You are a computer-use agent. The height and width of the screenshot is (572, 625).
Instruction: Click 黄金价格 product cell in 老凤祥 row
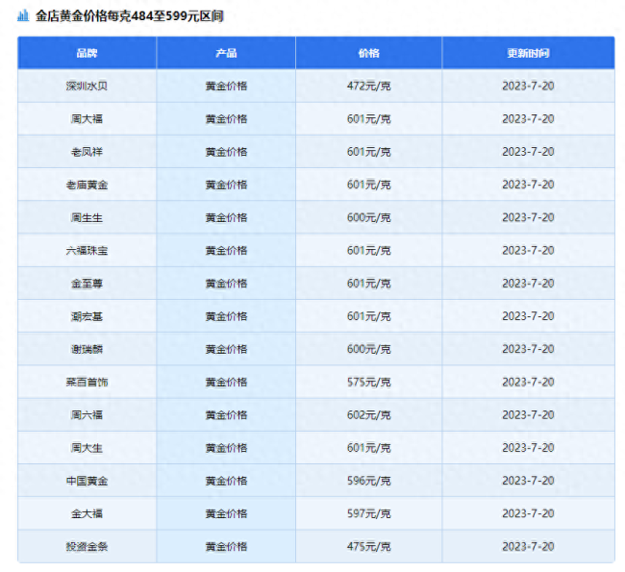[x=226, y=152]
